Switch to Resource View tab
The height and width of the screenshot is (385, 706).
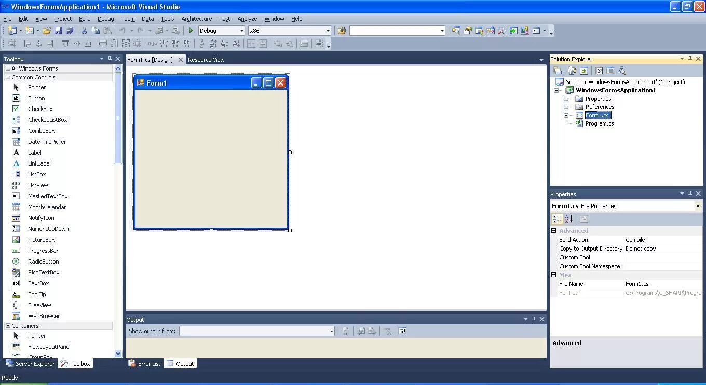click(206, 60)
